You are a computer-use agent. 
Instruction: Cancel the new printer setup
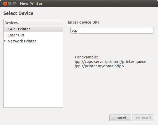coord(120,118)
